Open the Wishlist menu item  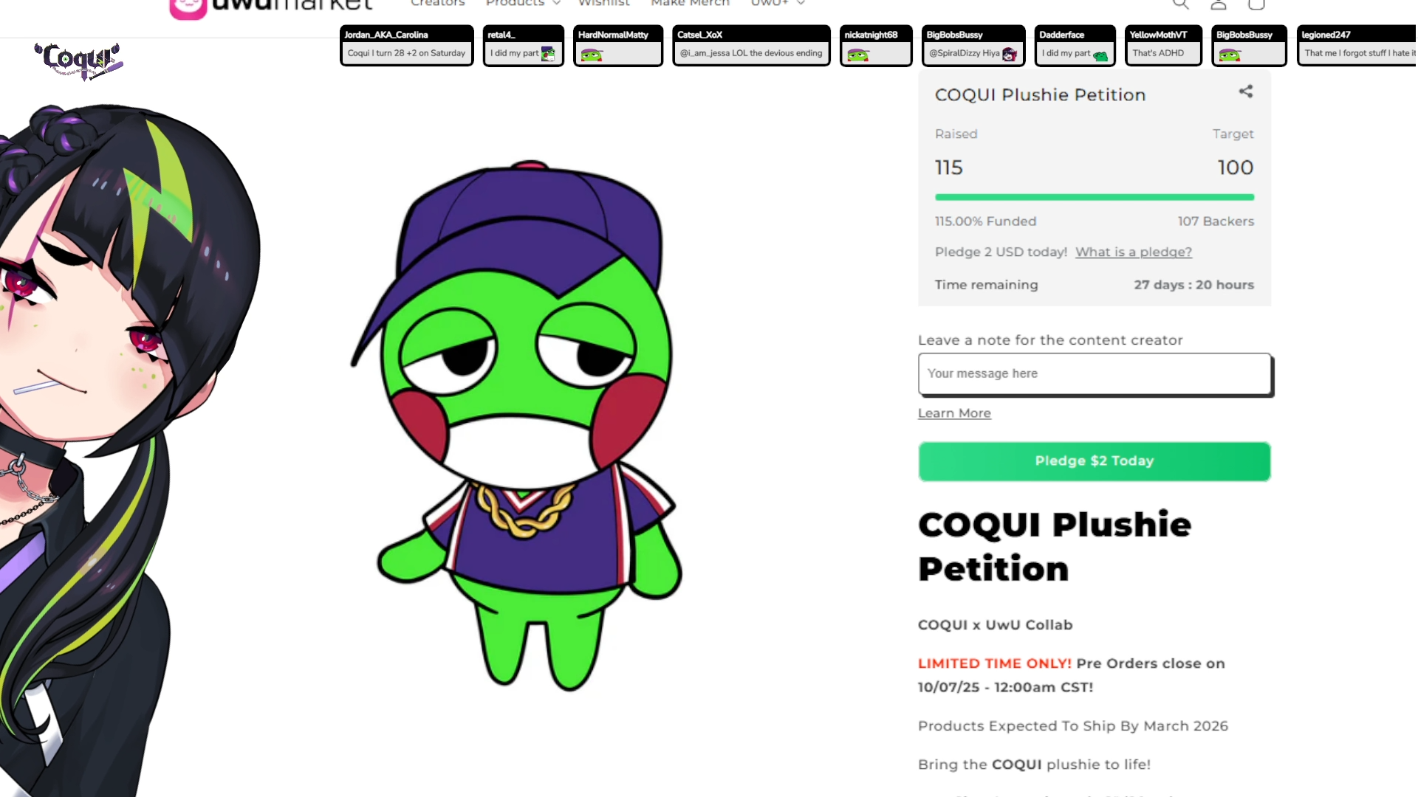pyautogui.click(x=604, y=4)
